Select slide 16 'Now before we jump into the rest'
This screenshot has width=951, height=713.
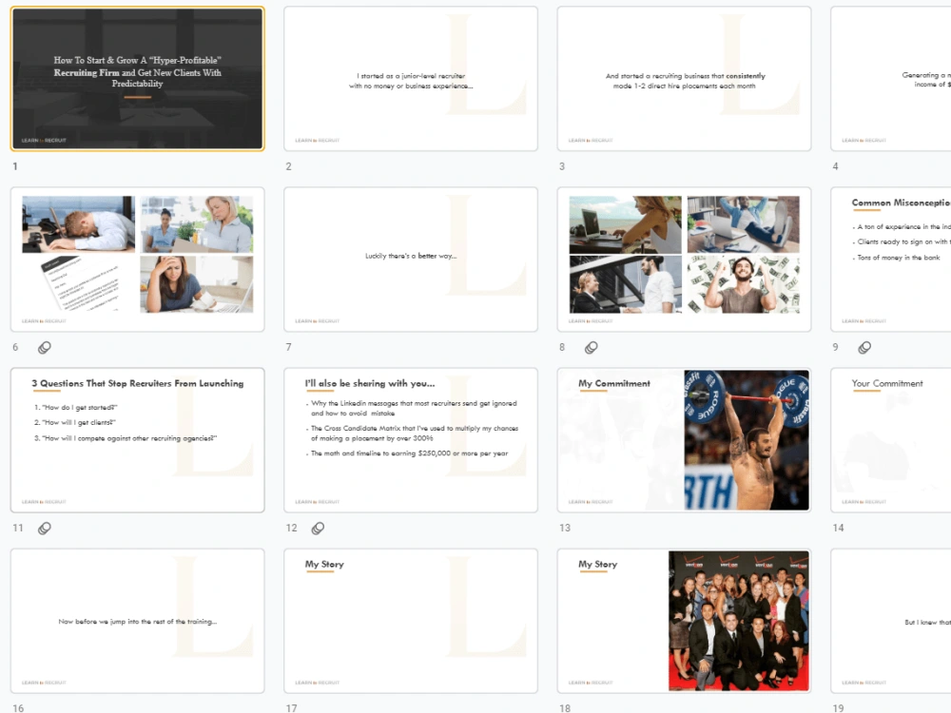(138, 621)
